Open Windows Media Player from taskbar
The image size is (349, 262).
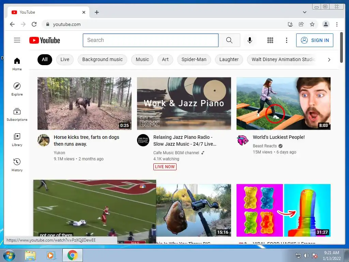coord(51,255)
